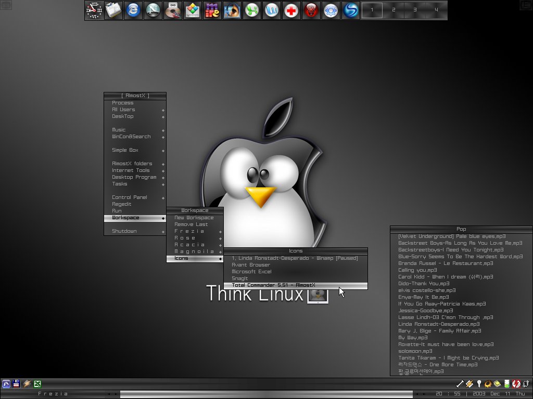Expand the Simple Box submenu

coord(135,150)
